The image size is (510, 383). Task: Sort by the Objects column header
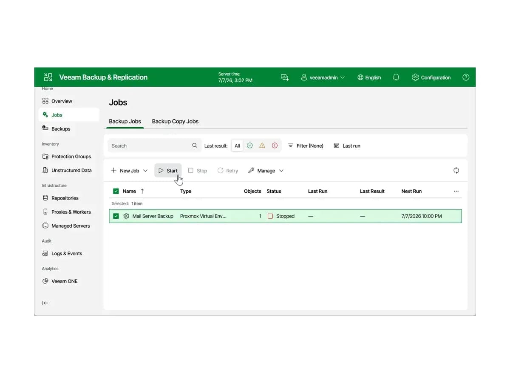pyautogui.click(x=252, y=191)
